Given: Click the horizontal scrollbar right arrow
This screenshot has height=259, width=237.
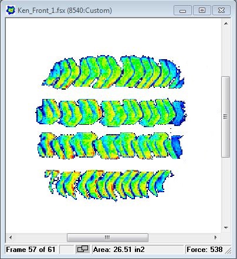Looking at the screenshot, I should pos(215,237).
